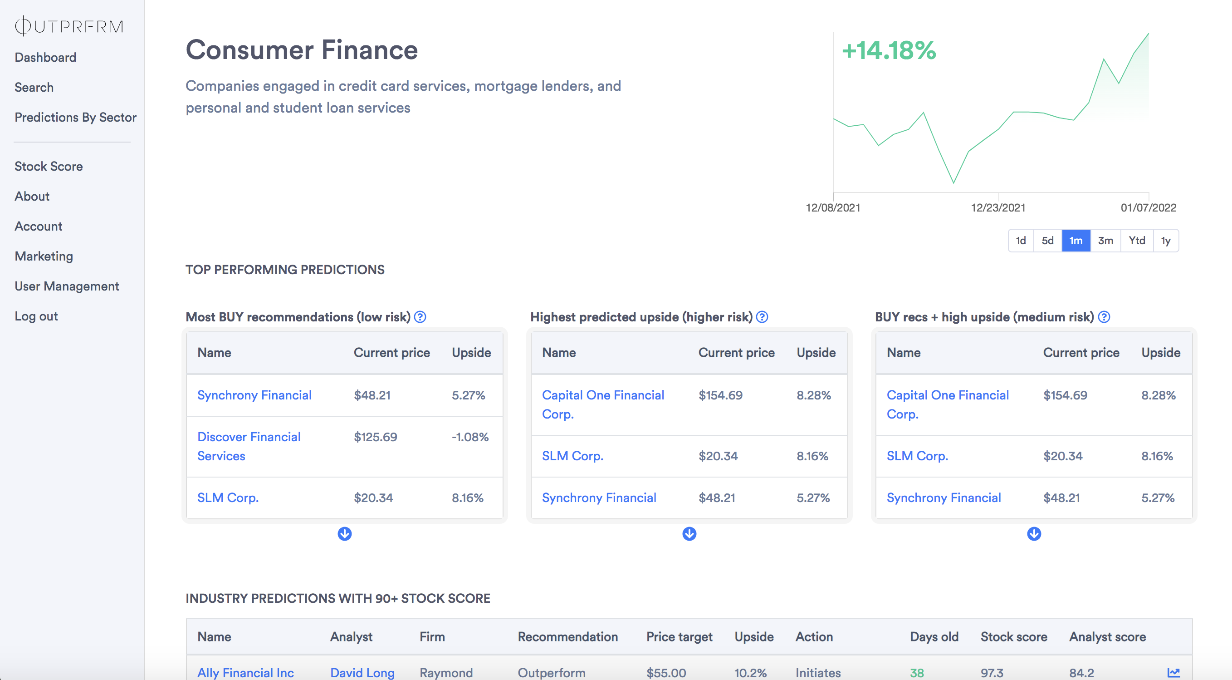Click the Consumer Finance performance chart
This screenshot has height=680, width=1232.
[991, 113]
